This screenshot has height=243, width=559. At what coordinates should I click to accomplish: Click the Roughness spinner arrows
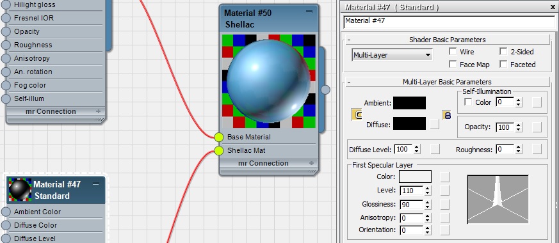pyautogui.click(x=519, y=150)
